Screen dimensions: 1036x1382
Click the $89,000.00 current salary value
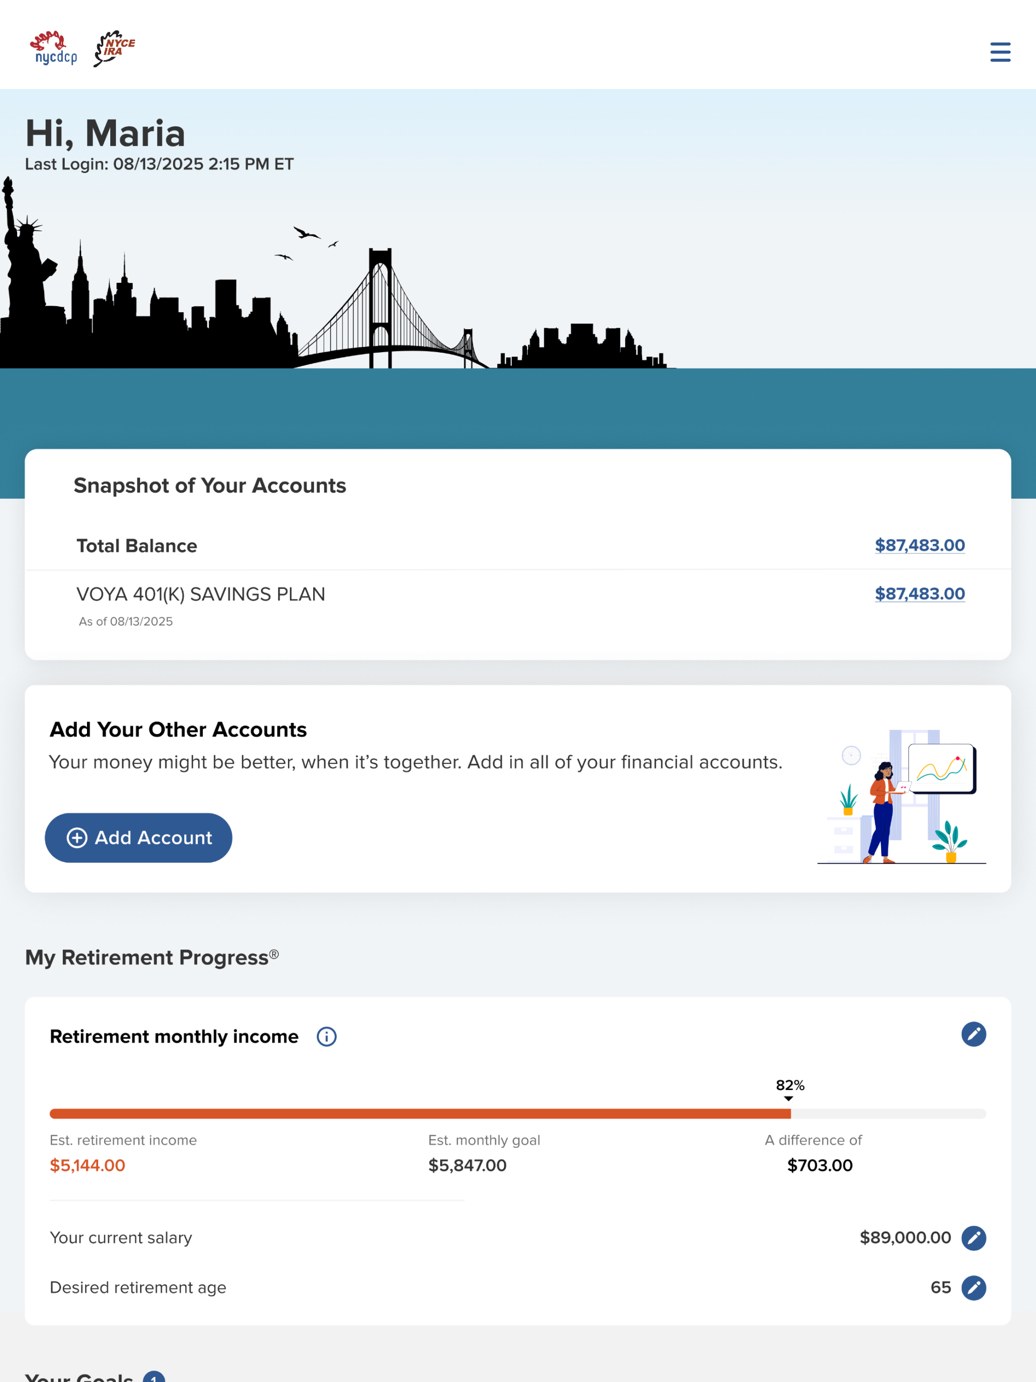[905, 1238]
